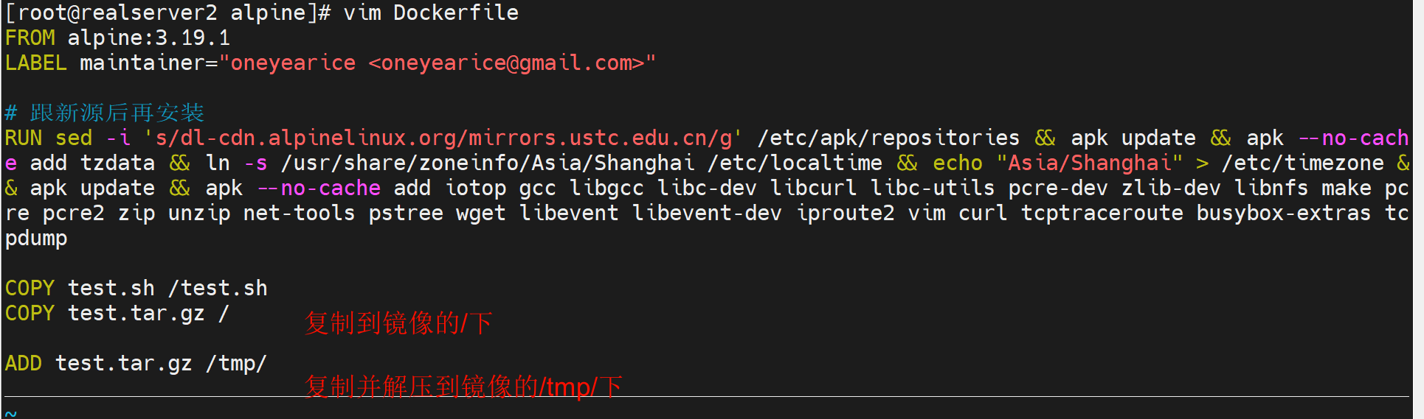This screenshot has height=419, width=1424.
Task: Click the blue Chinese comment line
Action: pyautogui.click(x=117, y=113)
